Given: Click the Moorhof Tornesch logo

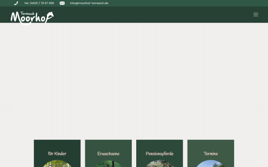Looking at the screenshot, I should click(32, 18).
